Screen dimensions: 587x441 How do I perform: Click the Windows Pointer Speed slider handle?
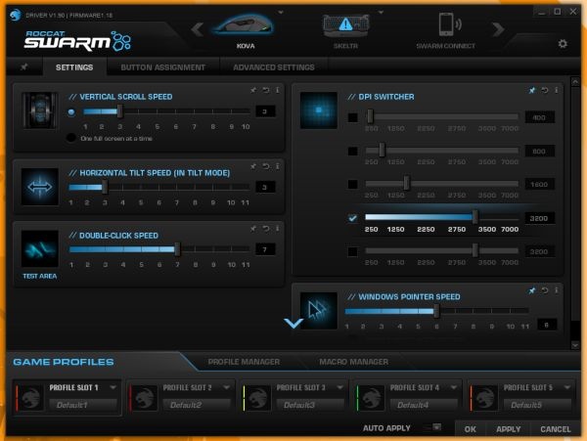[x=436, y=310]
